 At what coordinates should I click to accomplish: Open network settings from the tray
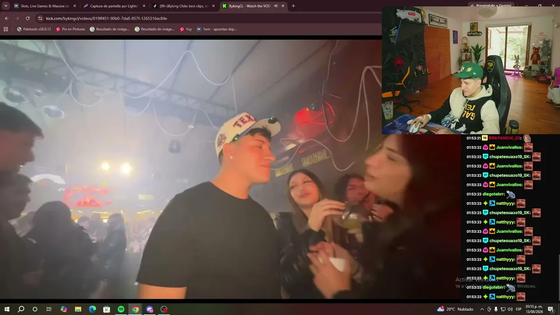(x=503, y=309)
